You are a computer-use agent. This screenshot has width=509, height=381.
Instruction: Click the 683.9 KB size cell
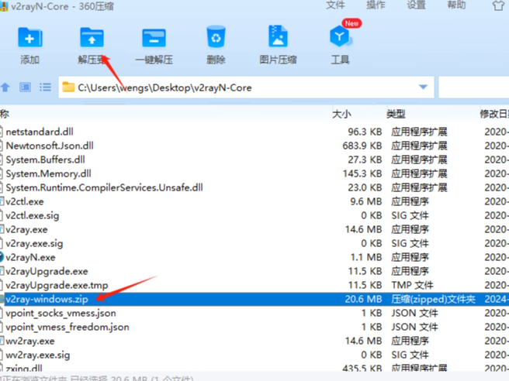(362, 146)
